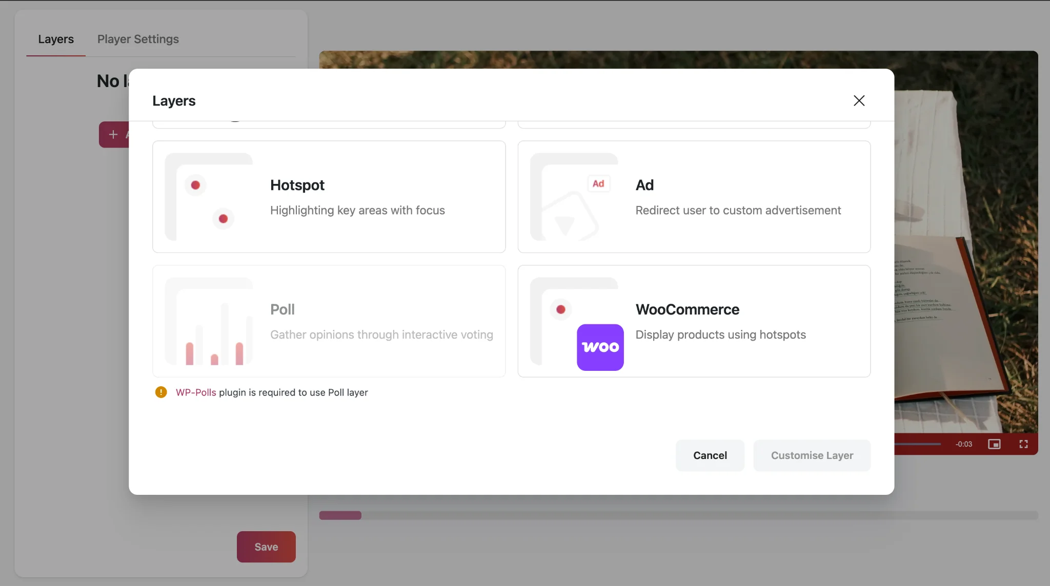
Task: Pick the WooCommerce layer card
Action: (694, 321)
